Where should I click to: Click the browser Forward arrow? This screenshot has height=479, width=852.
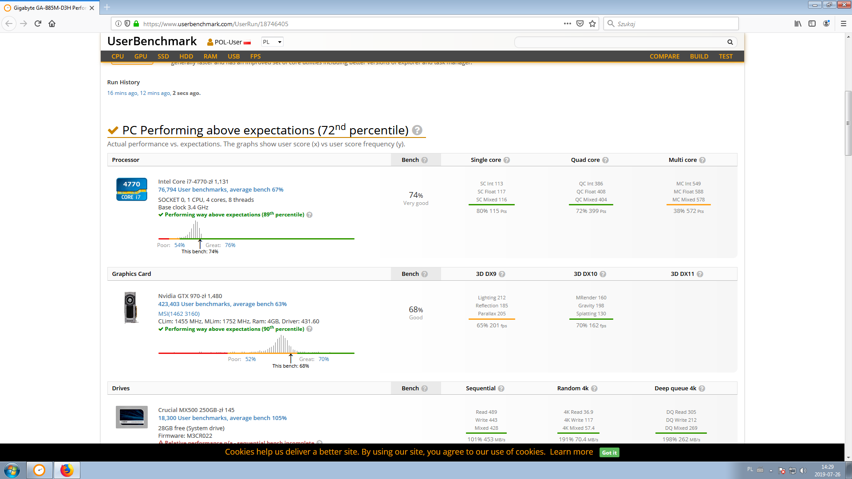(24, 24)
